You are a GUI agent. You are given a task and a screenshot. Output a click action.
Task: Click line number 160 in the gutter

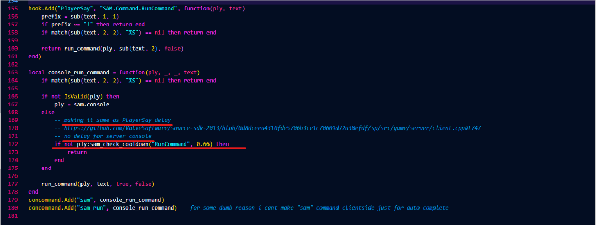tap(12, 49)
